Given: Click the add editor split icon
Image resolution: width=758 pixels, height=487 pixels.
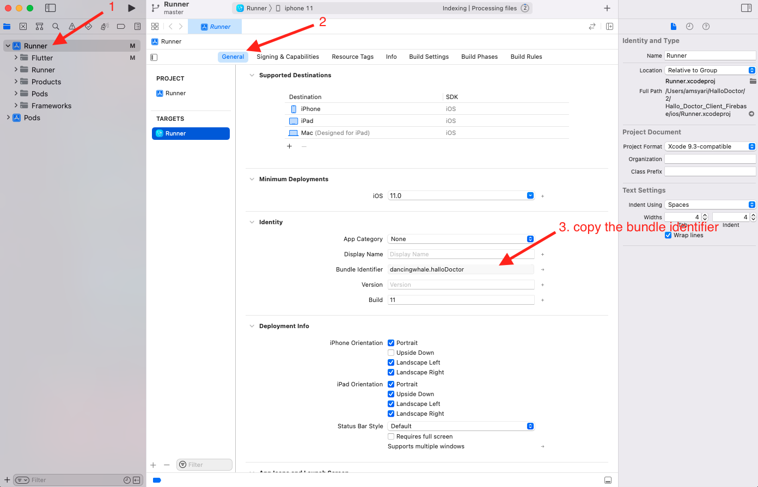Looking at the screenshot, I should (609, 26).
